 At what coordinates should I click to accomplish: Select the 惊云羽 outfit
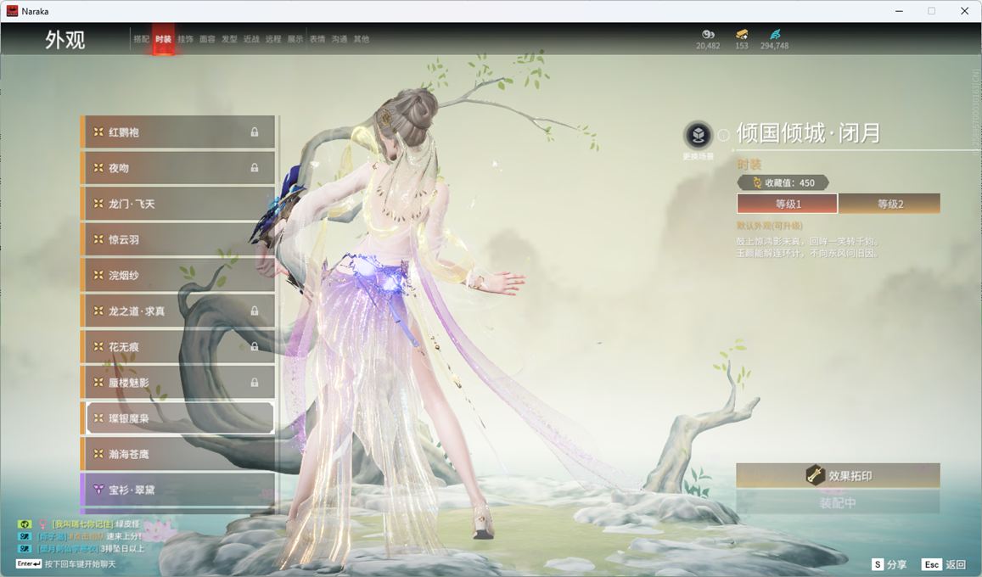coord(178,239)
